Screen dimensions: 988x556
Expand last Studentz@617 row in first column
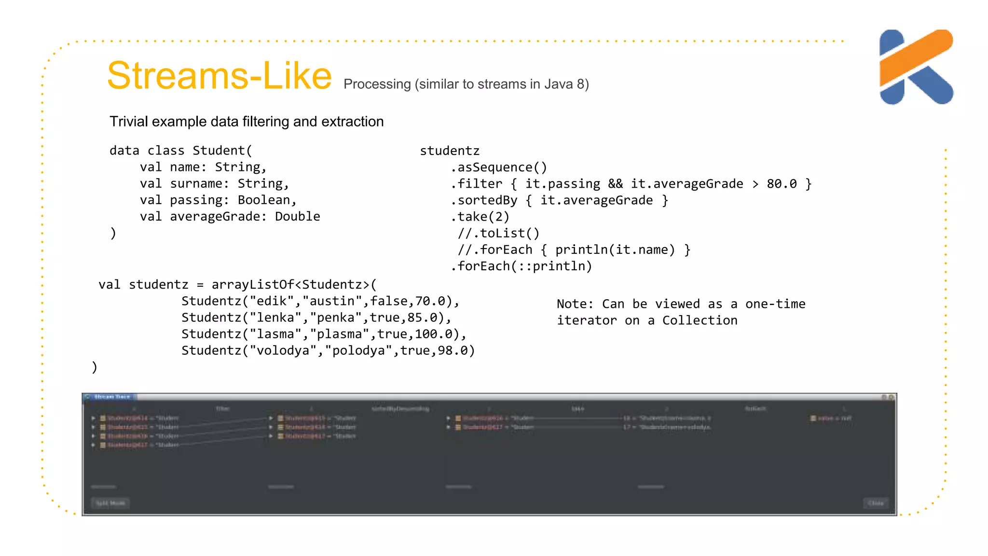(x=93, y=445)
